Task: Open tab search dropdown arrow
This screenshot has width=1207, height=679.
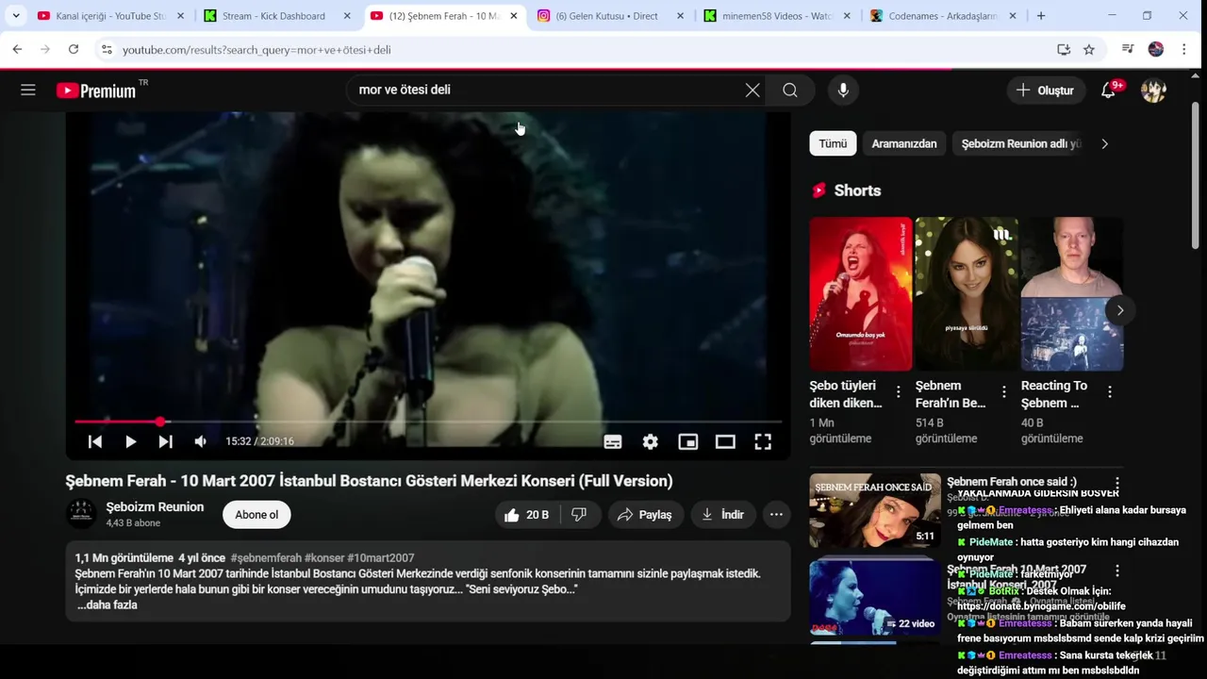Action: coord(15,16)
